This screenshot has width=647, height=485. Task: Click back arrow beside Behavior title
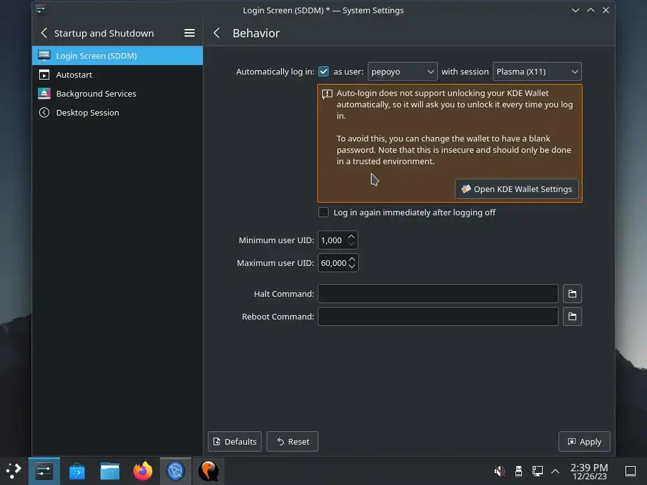pos(217,33)
